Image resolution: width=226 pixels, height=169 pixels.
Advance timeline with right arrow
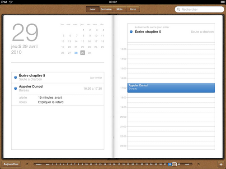[199, 164]
